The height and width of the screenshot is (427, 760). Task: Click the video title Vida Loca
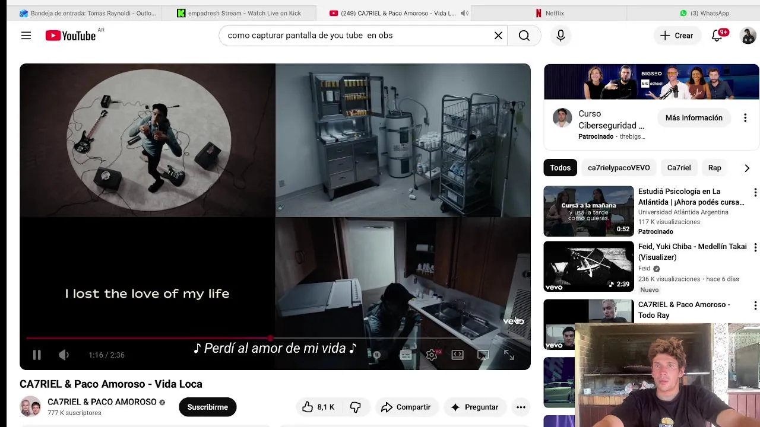111,384
